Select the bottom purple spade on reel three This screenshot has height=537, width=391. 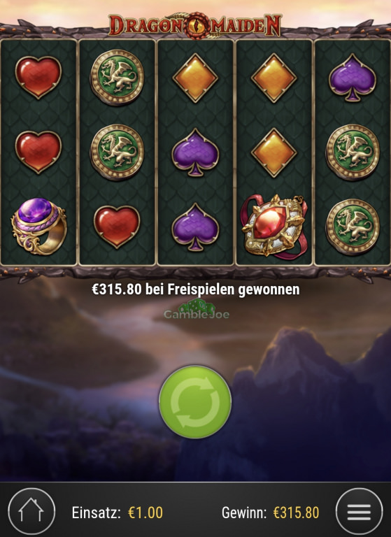point(195,227)
